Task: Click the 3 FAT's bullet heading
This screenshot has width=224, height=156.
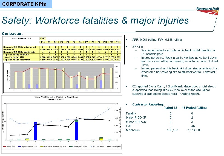Action: [x=137, y=47]
